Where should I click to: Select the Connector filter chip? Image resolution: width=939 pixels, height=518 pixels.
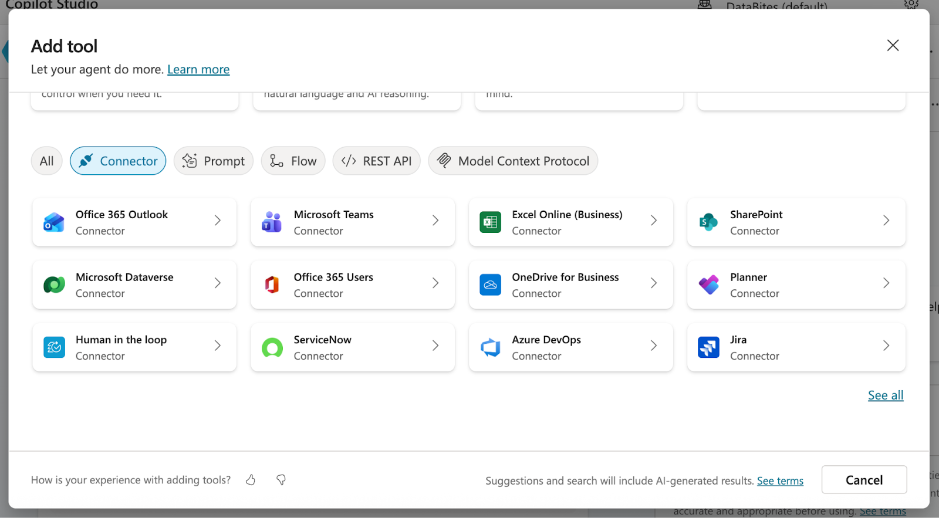tap(118, 161)
